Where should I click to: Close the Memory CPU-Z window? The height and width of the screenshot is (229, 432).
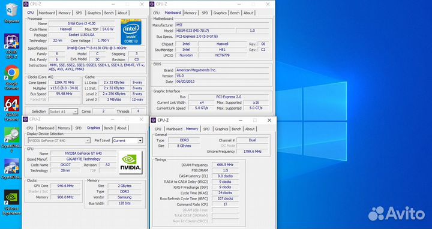[x=269, y=120]
